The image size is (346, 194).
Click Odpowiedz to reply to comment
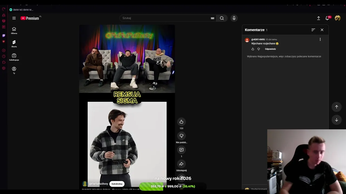(x=270, y=49)
